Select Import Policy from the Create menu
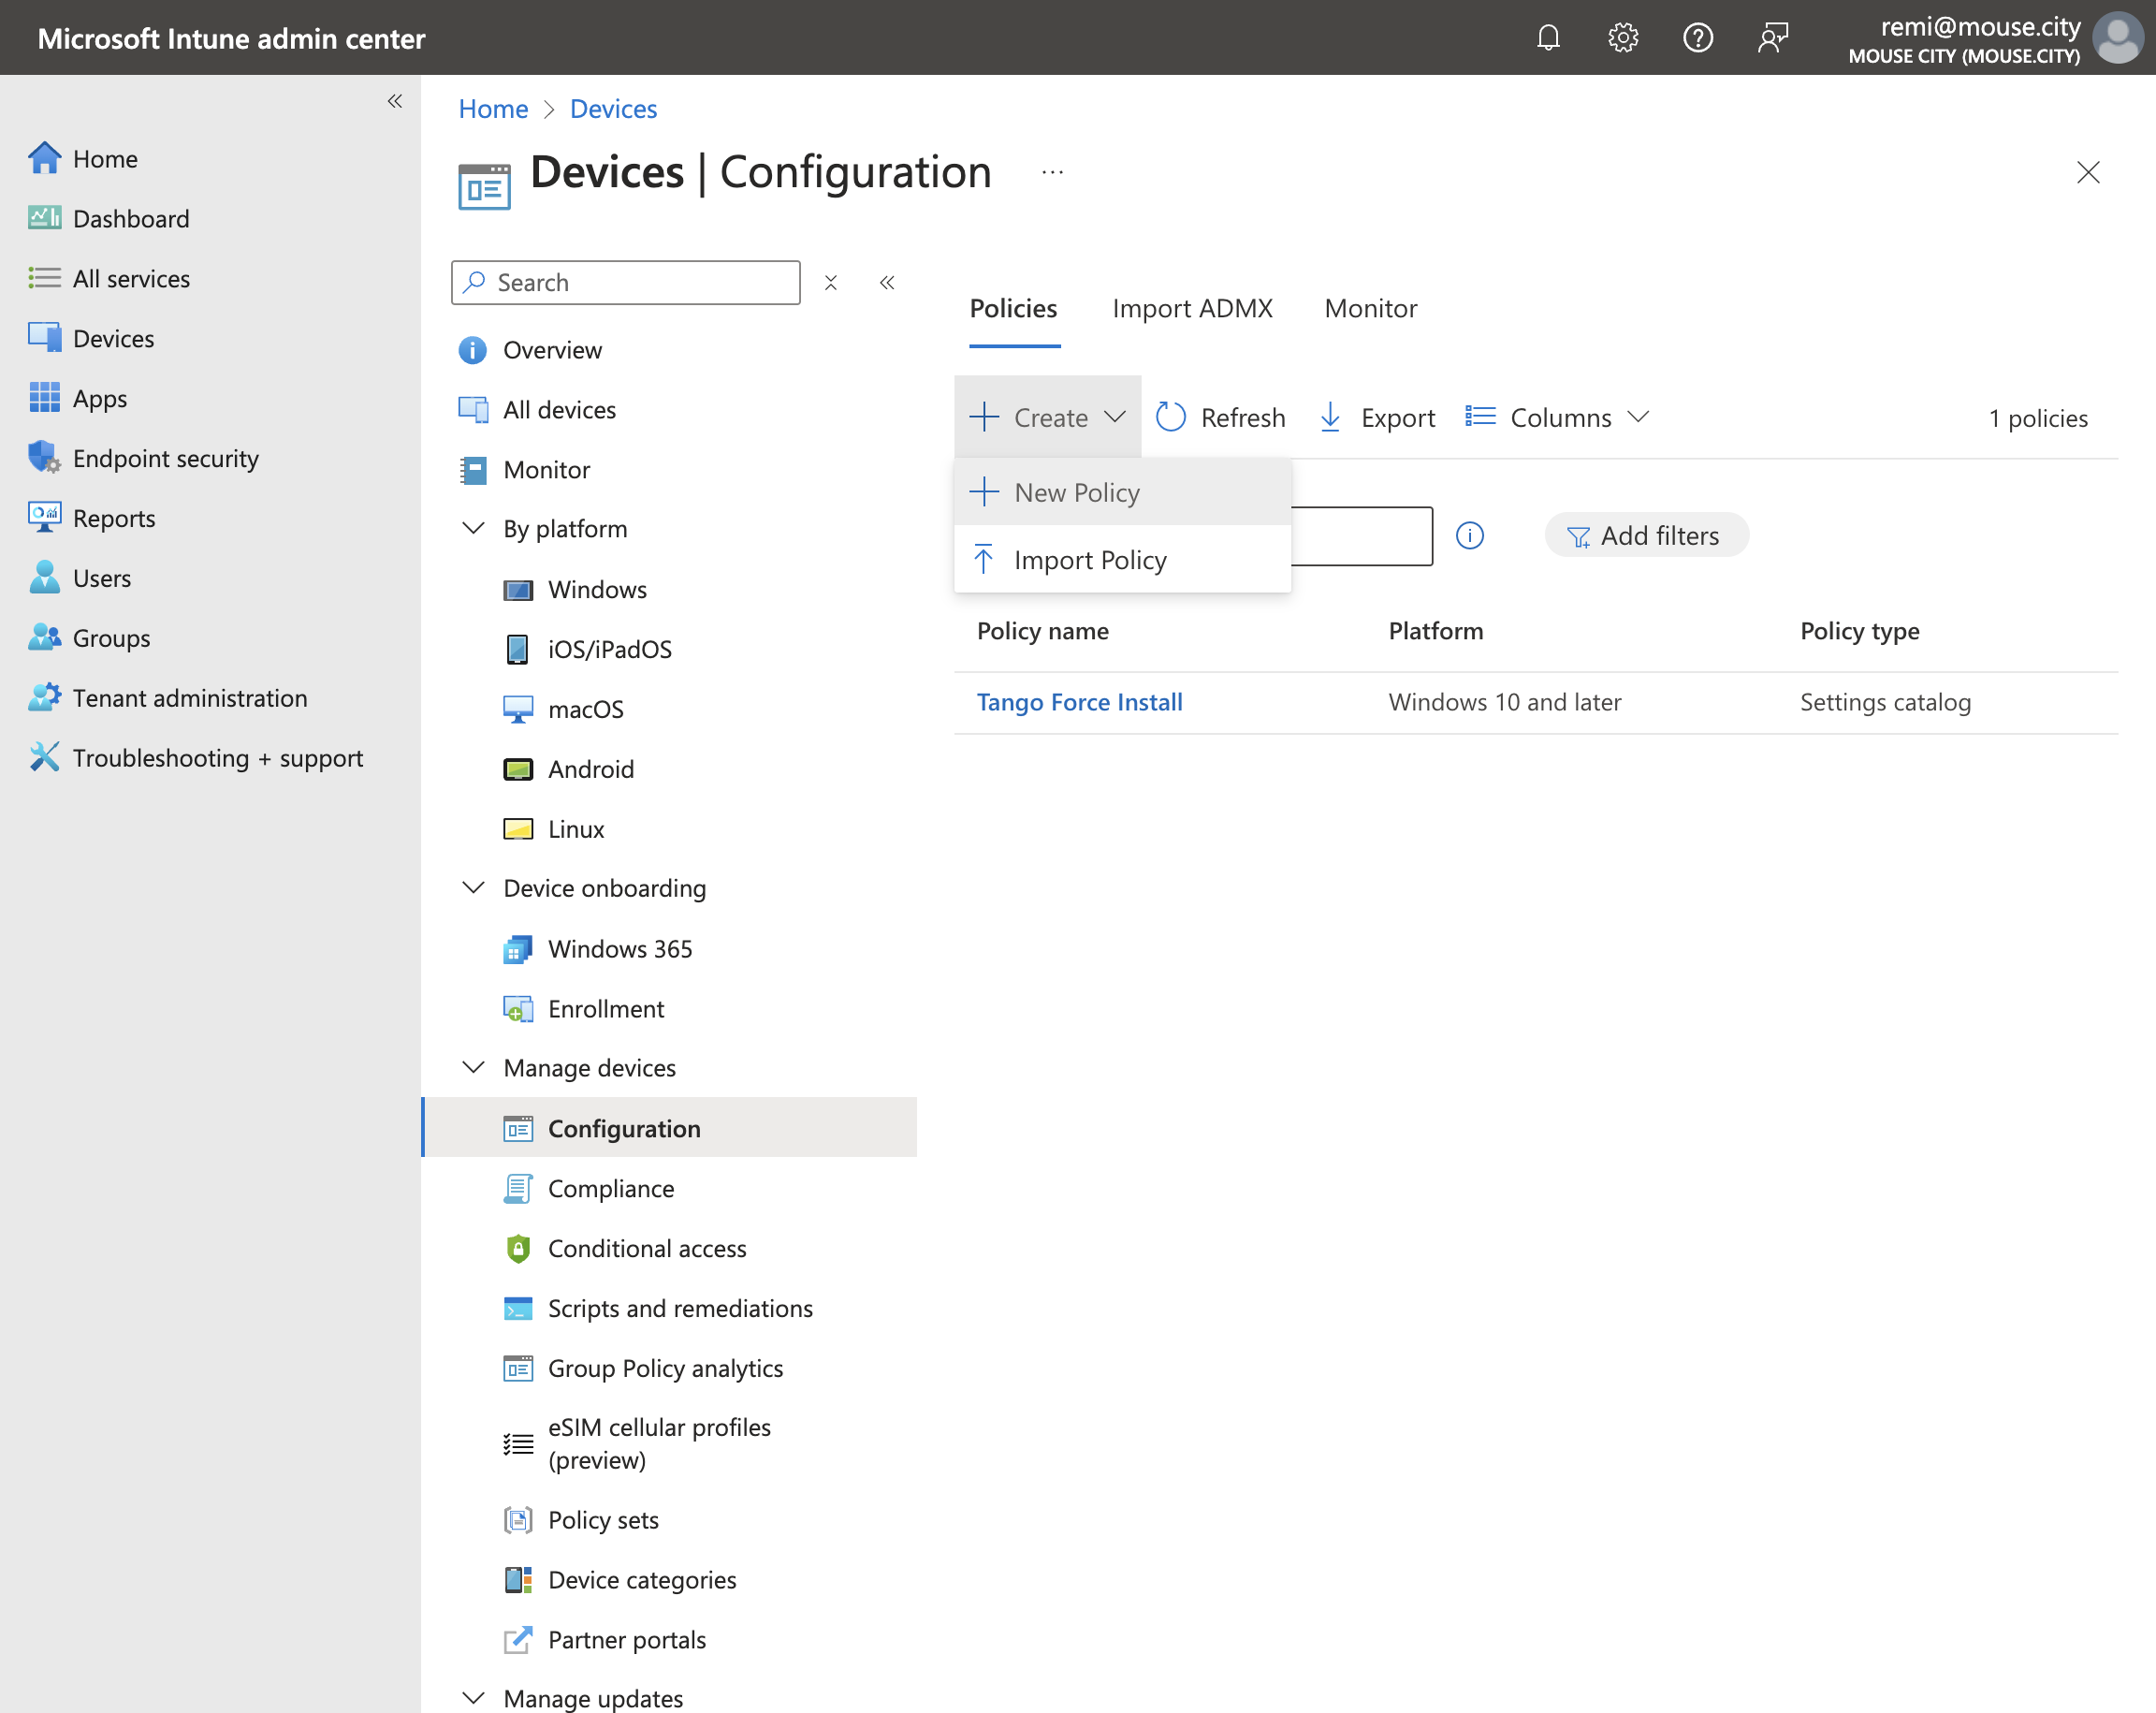Image resolution: width=2156 pixels, height=1713 pixels. (1122, 561)
